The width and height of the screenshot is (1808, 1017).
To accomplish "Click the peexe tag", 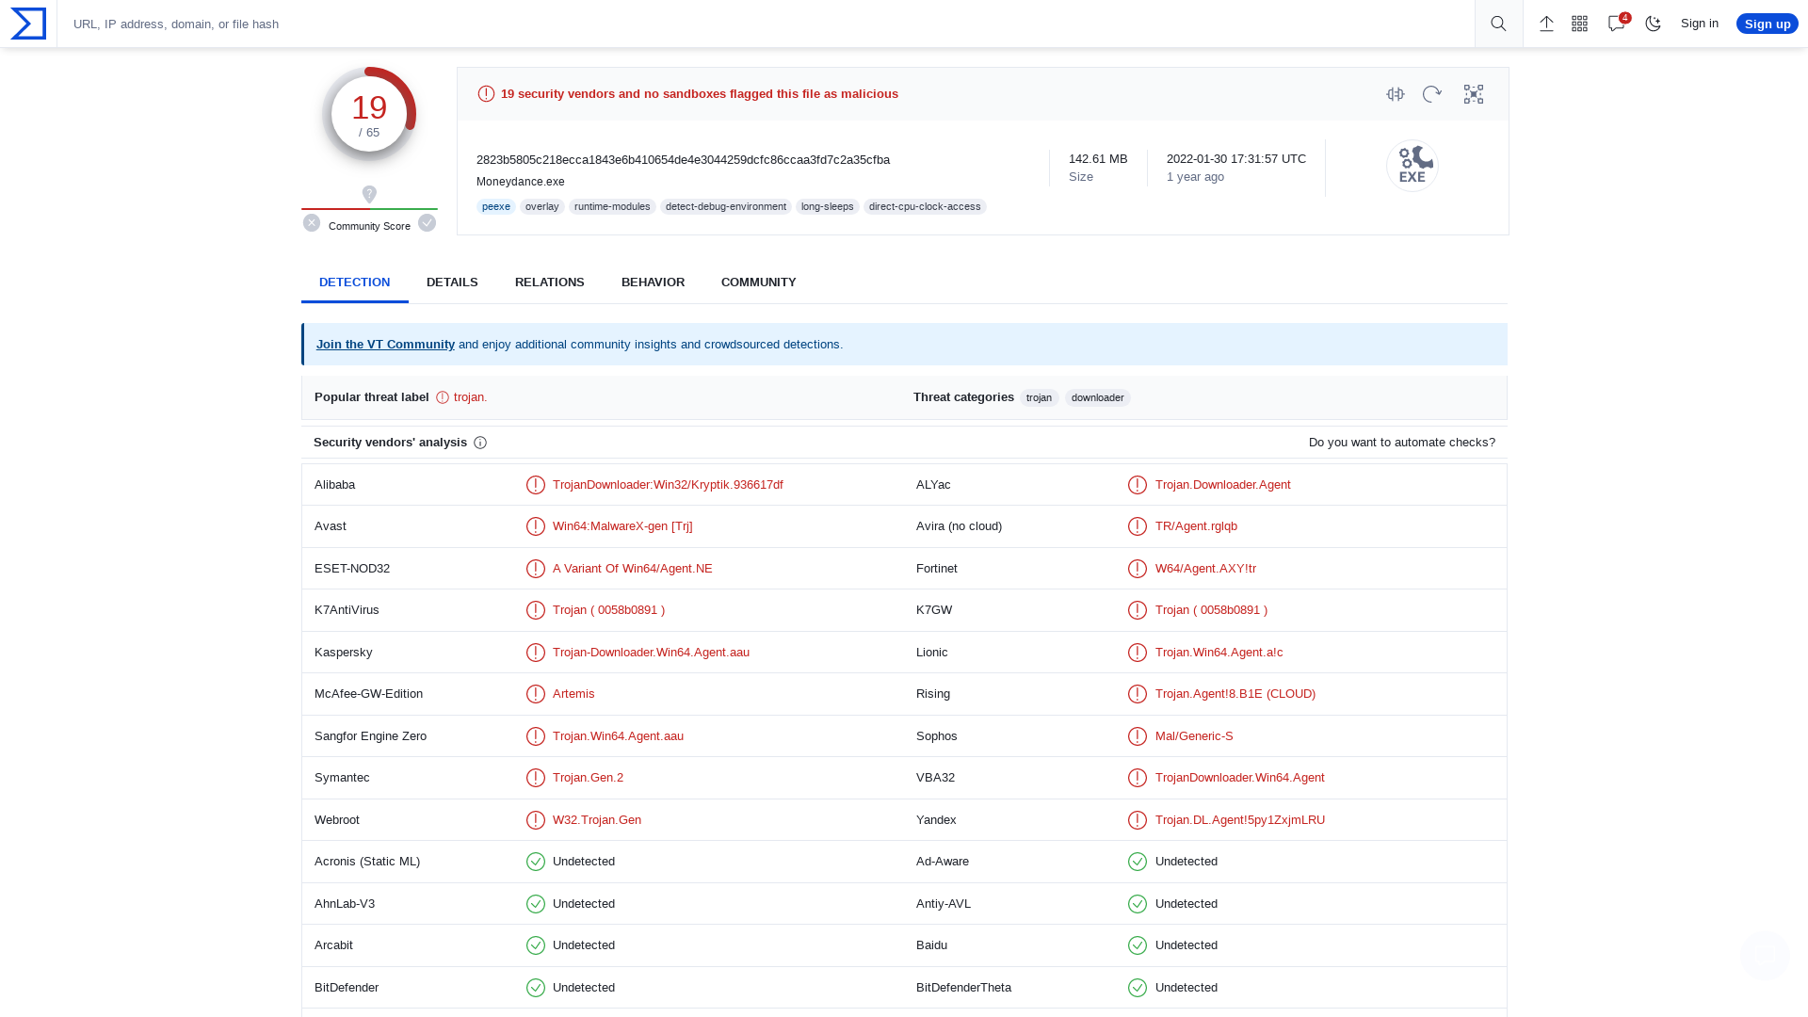I will [x=496, y=207].
